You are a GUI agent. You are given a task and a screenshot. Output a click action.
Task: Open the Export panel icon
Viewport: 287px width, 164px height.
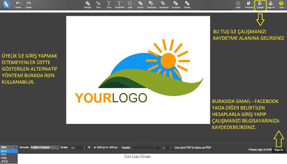[x=260, y=5]
